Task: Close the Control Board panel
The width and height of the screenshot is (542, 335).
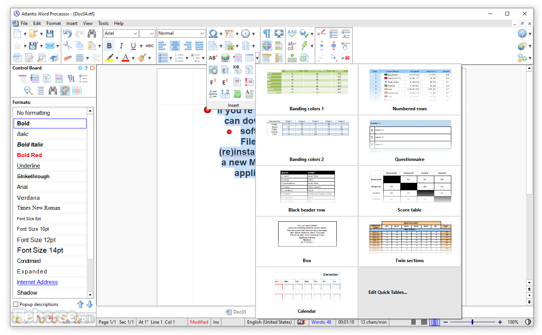Action: point(92,68)
